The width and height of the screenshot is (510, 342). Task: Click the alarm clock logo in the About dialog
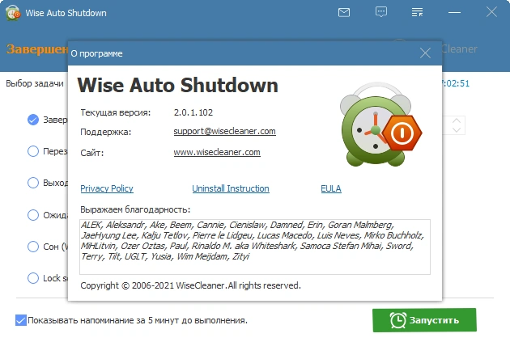coord(380,125)
